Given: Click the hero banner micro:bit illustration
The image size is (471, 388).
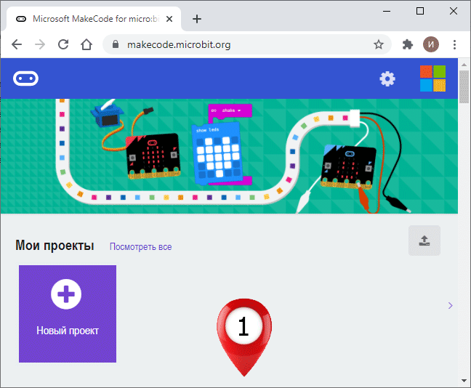Looking at the screenshot, I should coord(229,156).
